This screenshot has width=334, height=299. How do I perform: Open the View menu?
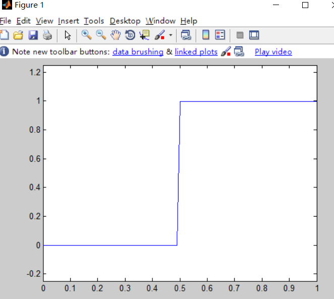tap(44, 21)
